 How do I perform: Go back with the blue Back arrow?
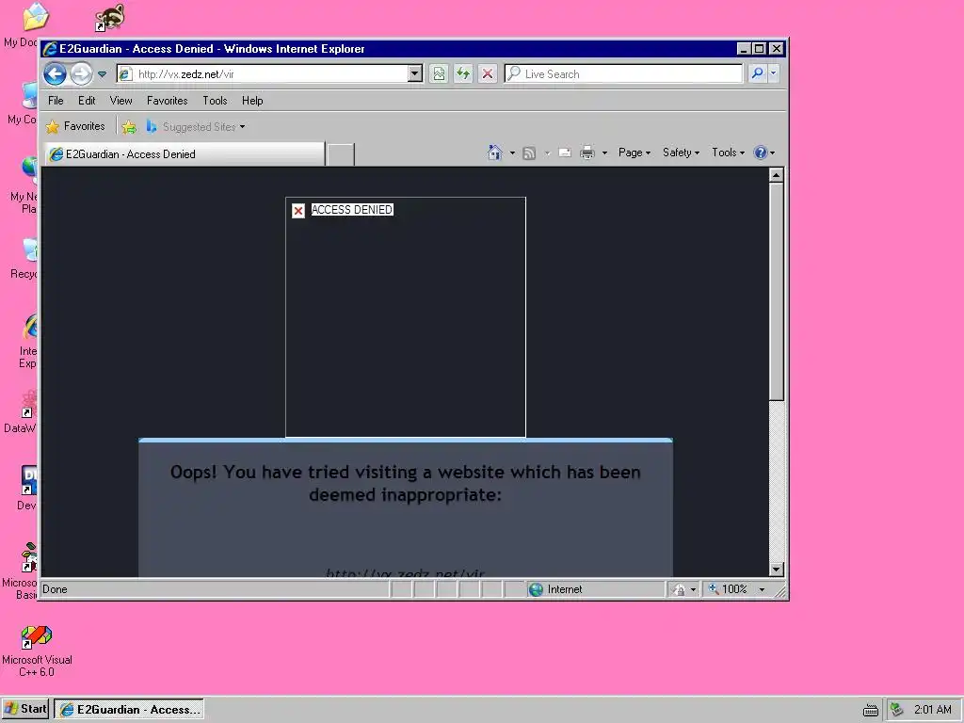point(55,74)
